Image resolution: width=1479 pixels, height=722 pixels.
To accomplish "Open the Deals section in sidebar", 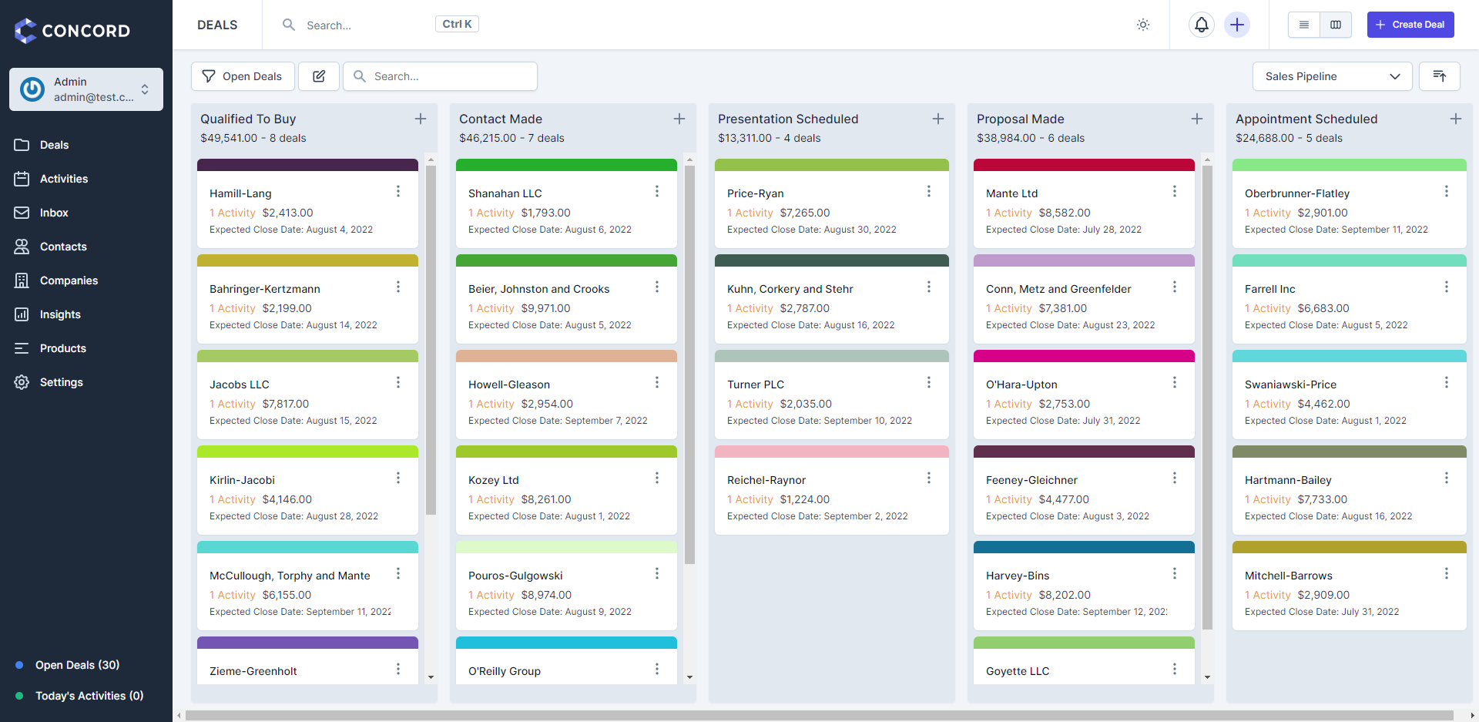I will [55, 145].
